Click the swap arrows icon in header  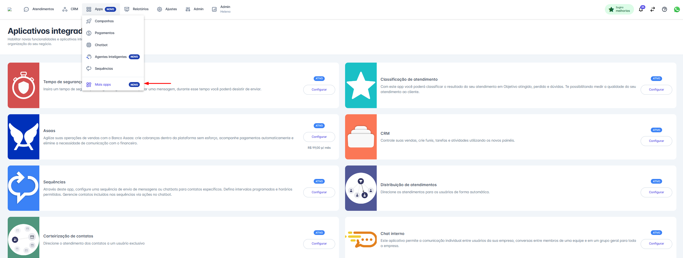click(x=652, y=9)
